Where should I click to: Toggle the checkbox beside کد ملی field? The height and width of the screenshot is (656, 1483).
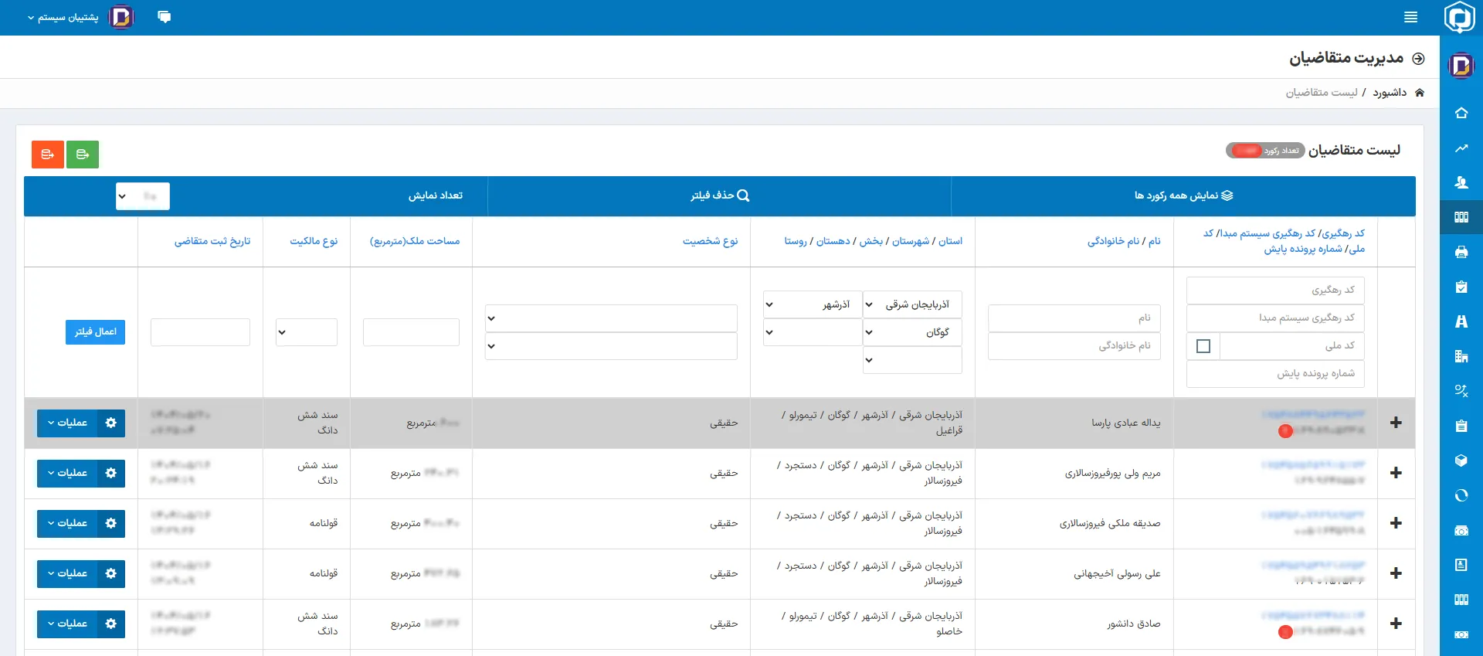(x=1203, y=346)
